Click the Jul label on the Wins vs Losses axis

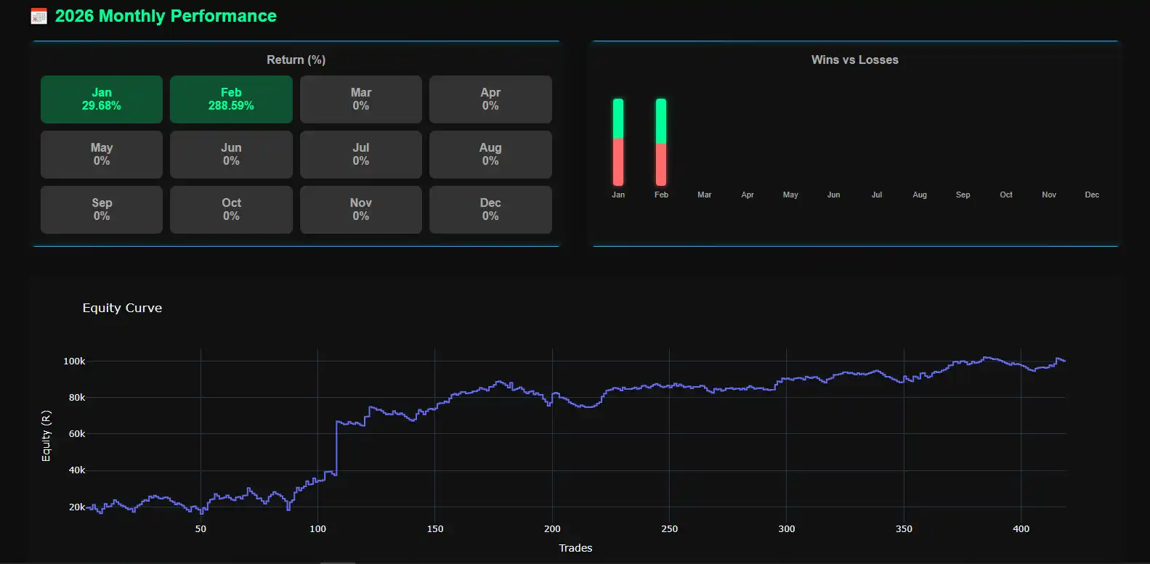tap(877, 195)
